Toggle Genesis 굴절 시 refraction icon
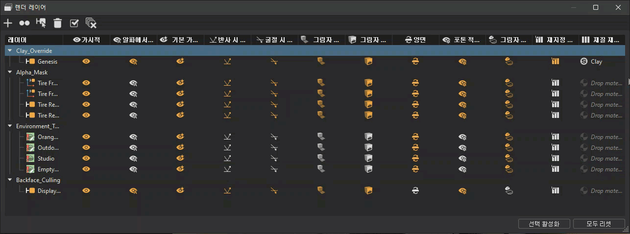Image resolution: width=630 pixels, height=234 pixels. tap(274, 62)
